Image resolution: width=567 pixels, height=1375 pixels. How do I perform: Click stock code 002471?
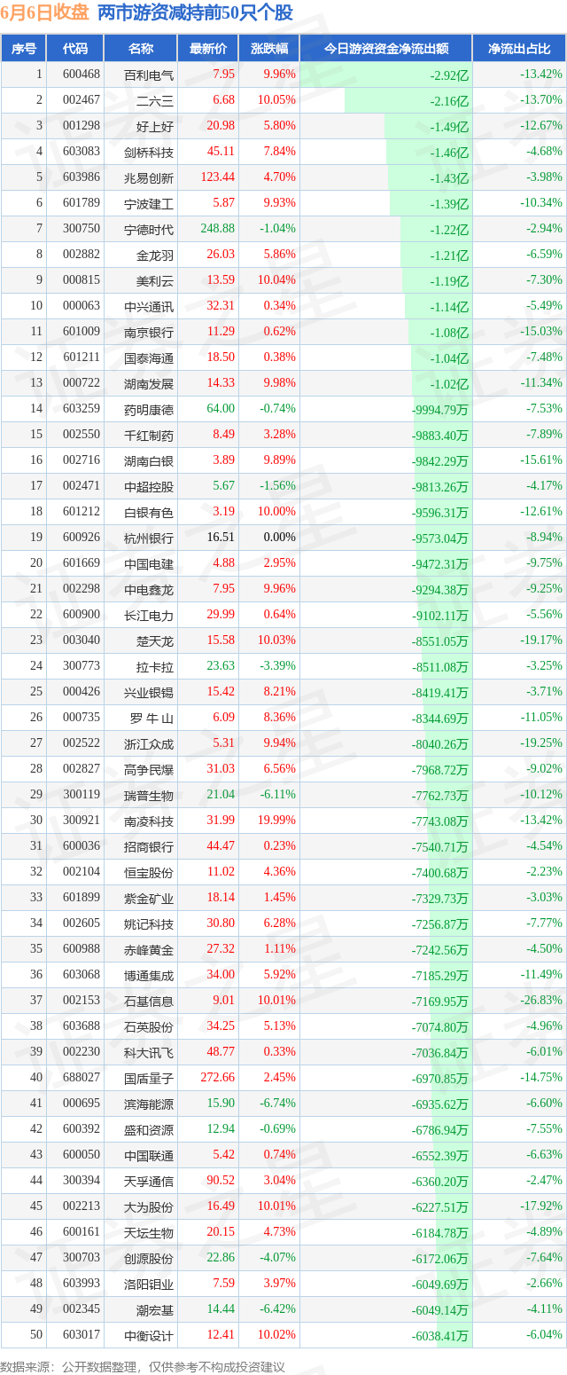pyautogui.click(x=81, y=486)
